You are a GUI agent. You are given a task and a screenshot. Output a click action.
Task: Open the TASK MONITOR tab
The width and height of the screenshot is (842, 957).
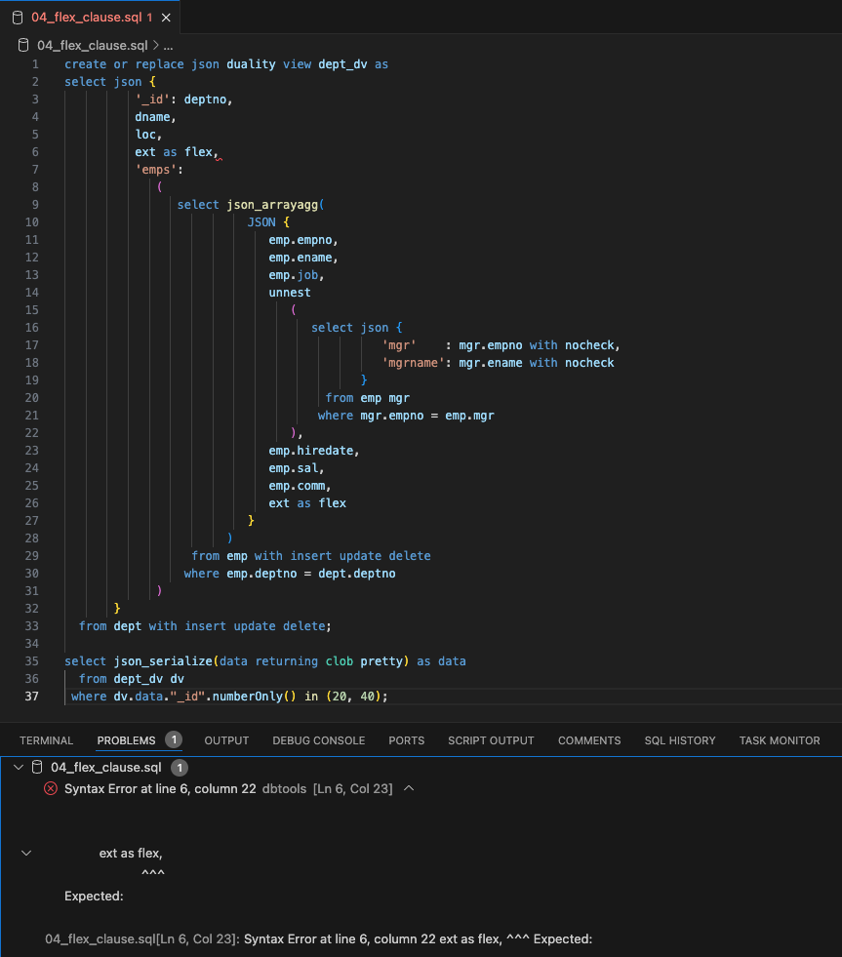click(780, 740)
